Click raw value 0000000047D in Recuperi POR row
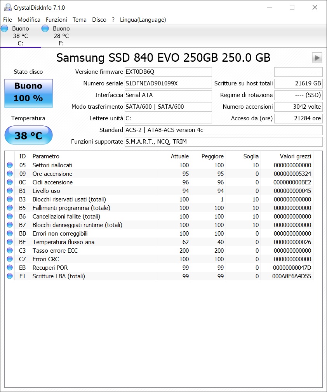Viewport: 327px width, 392px height. point(292,268)
